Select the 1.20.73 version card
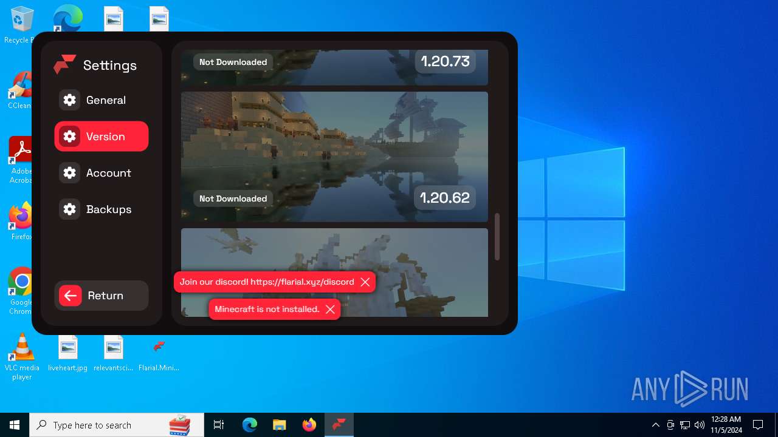778x437 pixels. tap(334, 67)
